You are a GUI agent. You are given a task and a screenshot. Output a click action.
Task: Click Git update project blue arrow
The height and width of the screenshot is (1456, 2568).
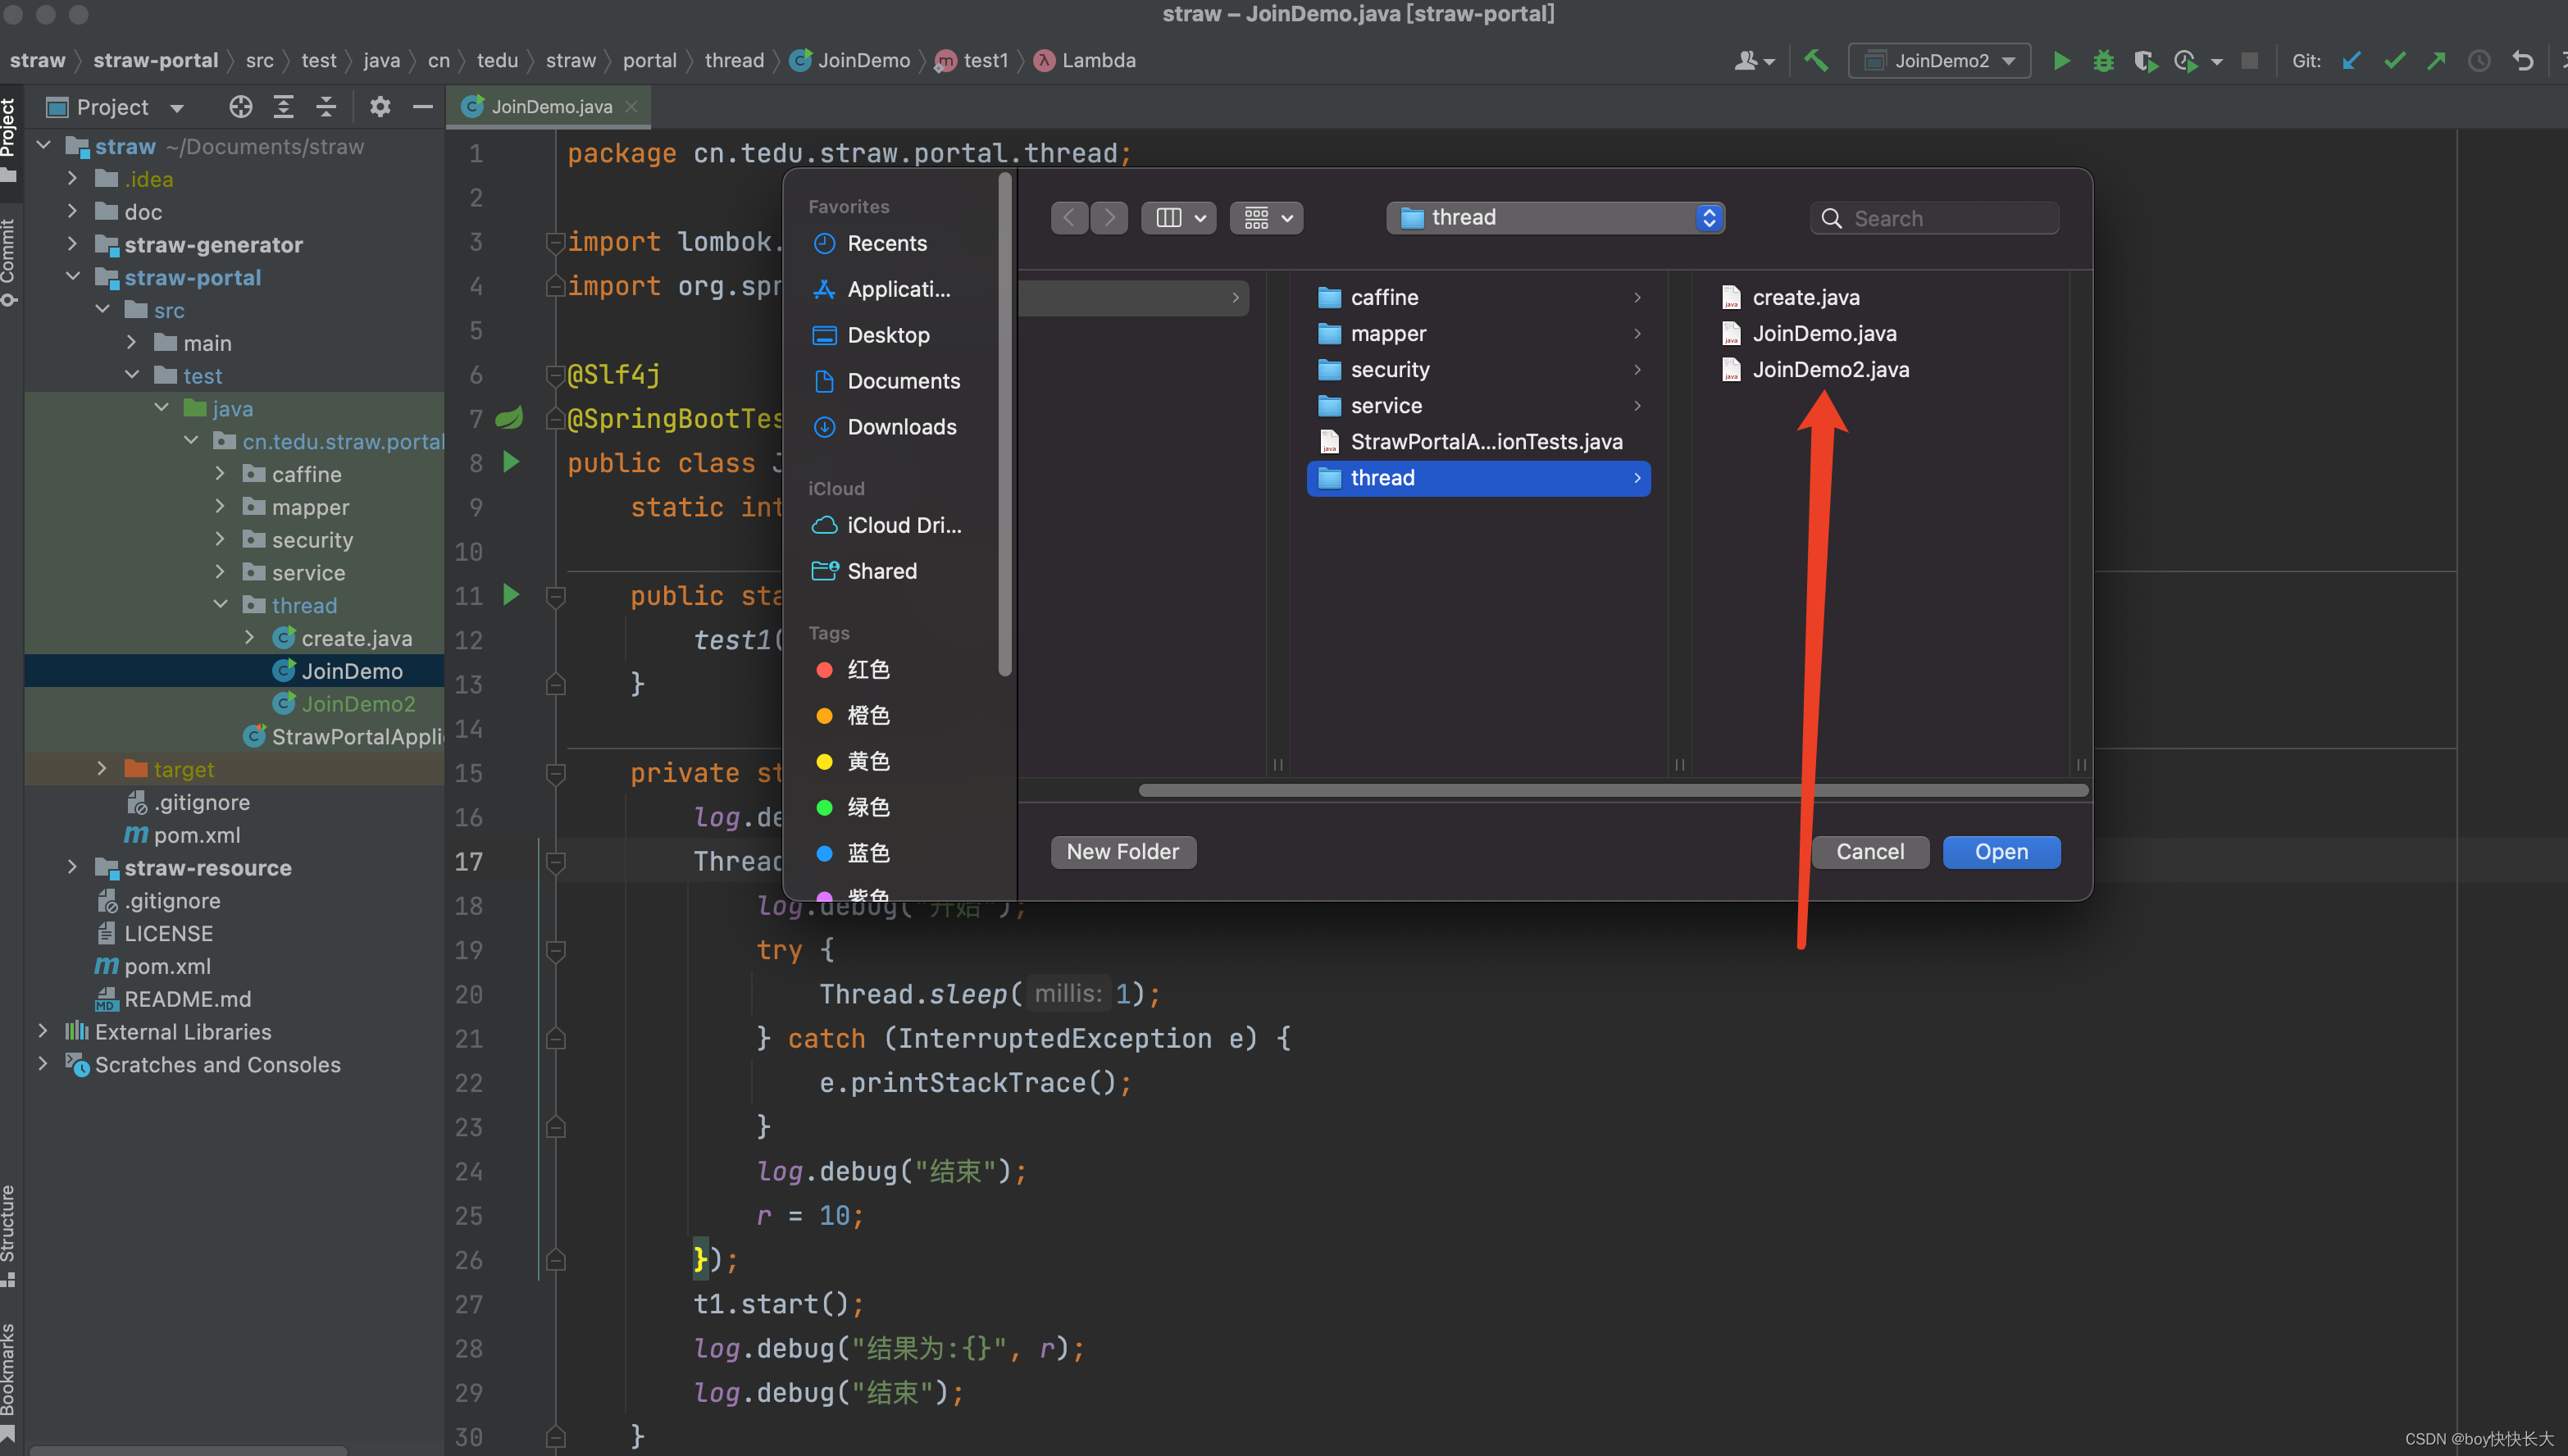pyautogui.click(x=2351, y=61)
